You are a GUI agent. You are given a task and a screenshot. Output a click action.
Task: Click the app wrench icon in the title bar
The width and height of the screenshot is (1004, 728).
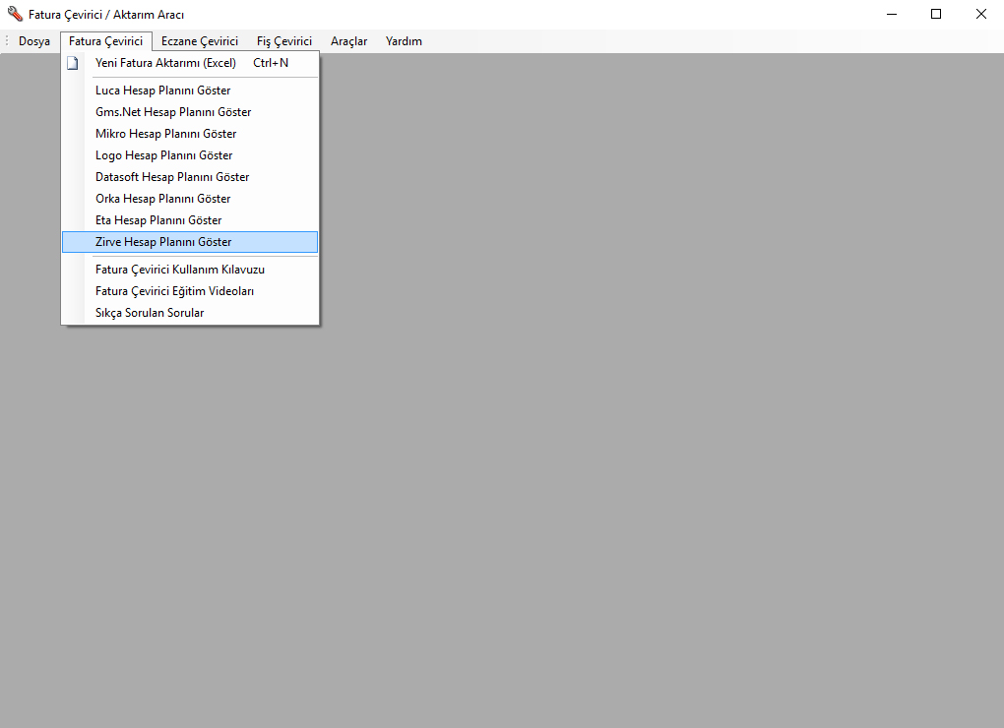(15, 14)
